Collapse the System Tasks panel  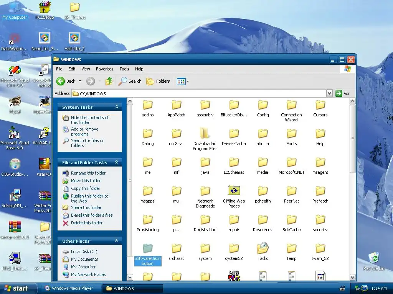(117, 107)
